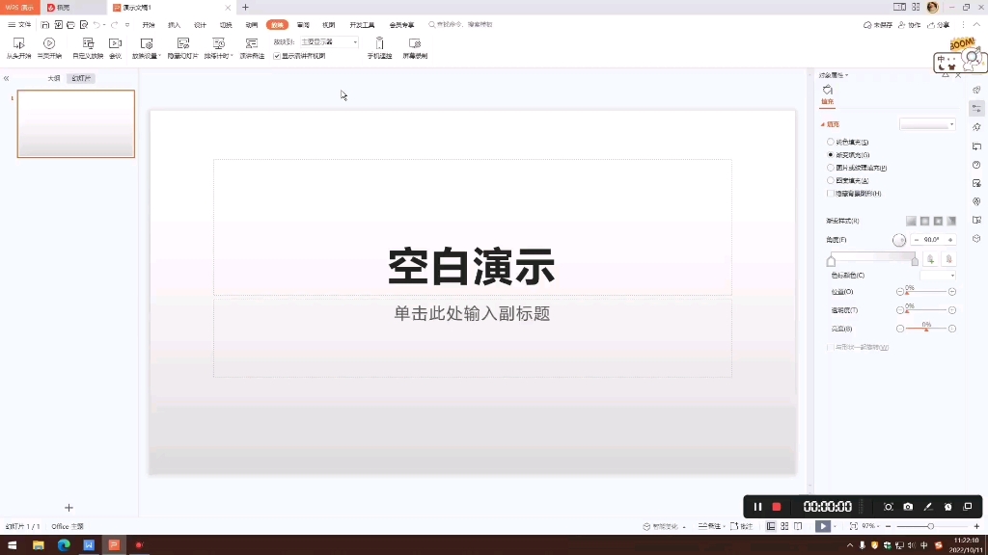Click the 隐藏幻灯片 hide slide tool
The height and width of the screenshot is (555, 988).
tap(183, 42)
